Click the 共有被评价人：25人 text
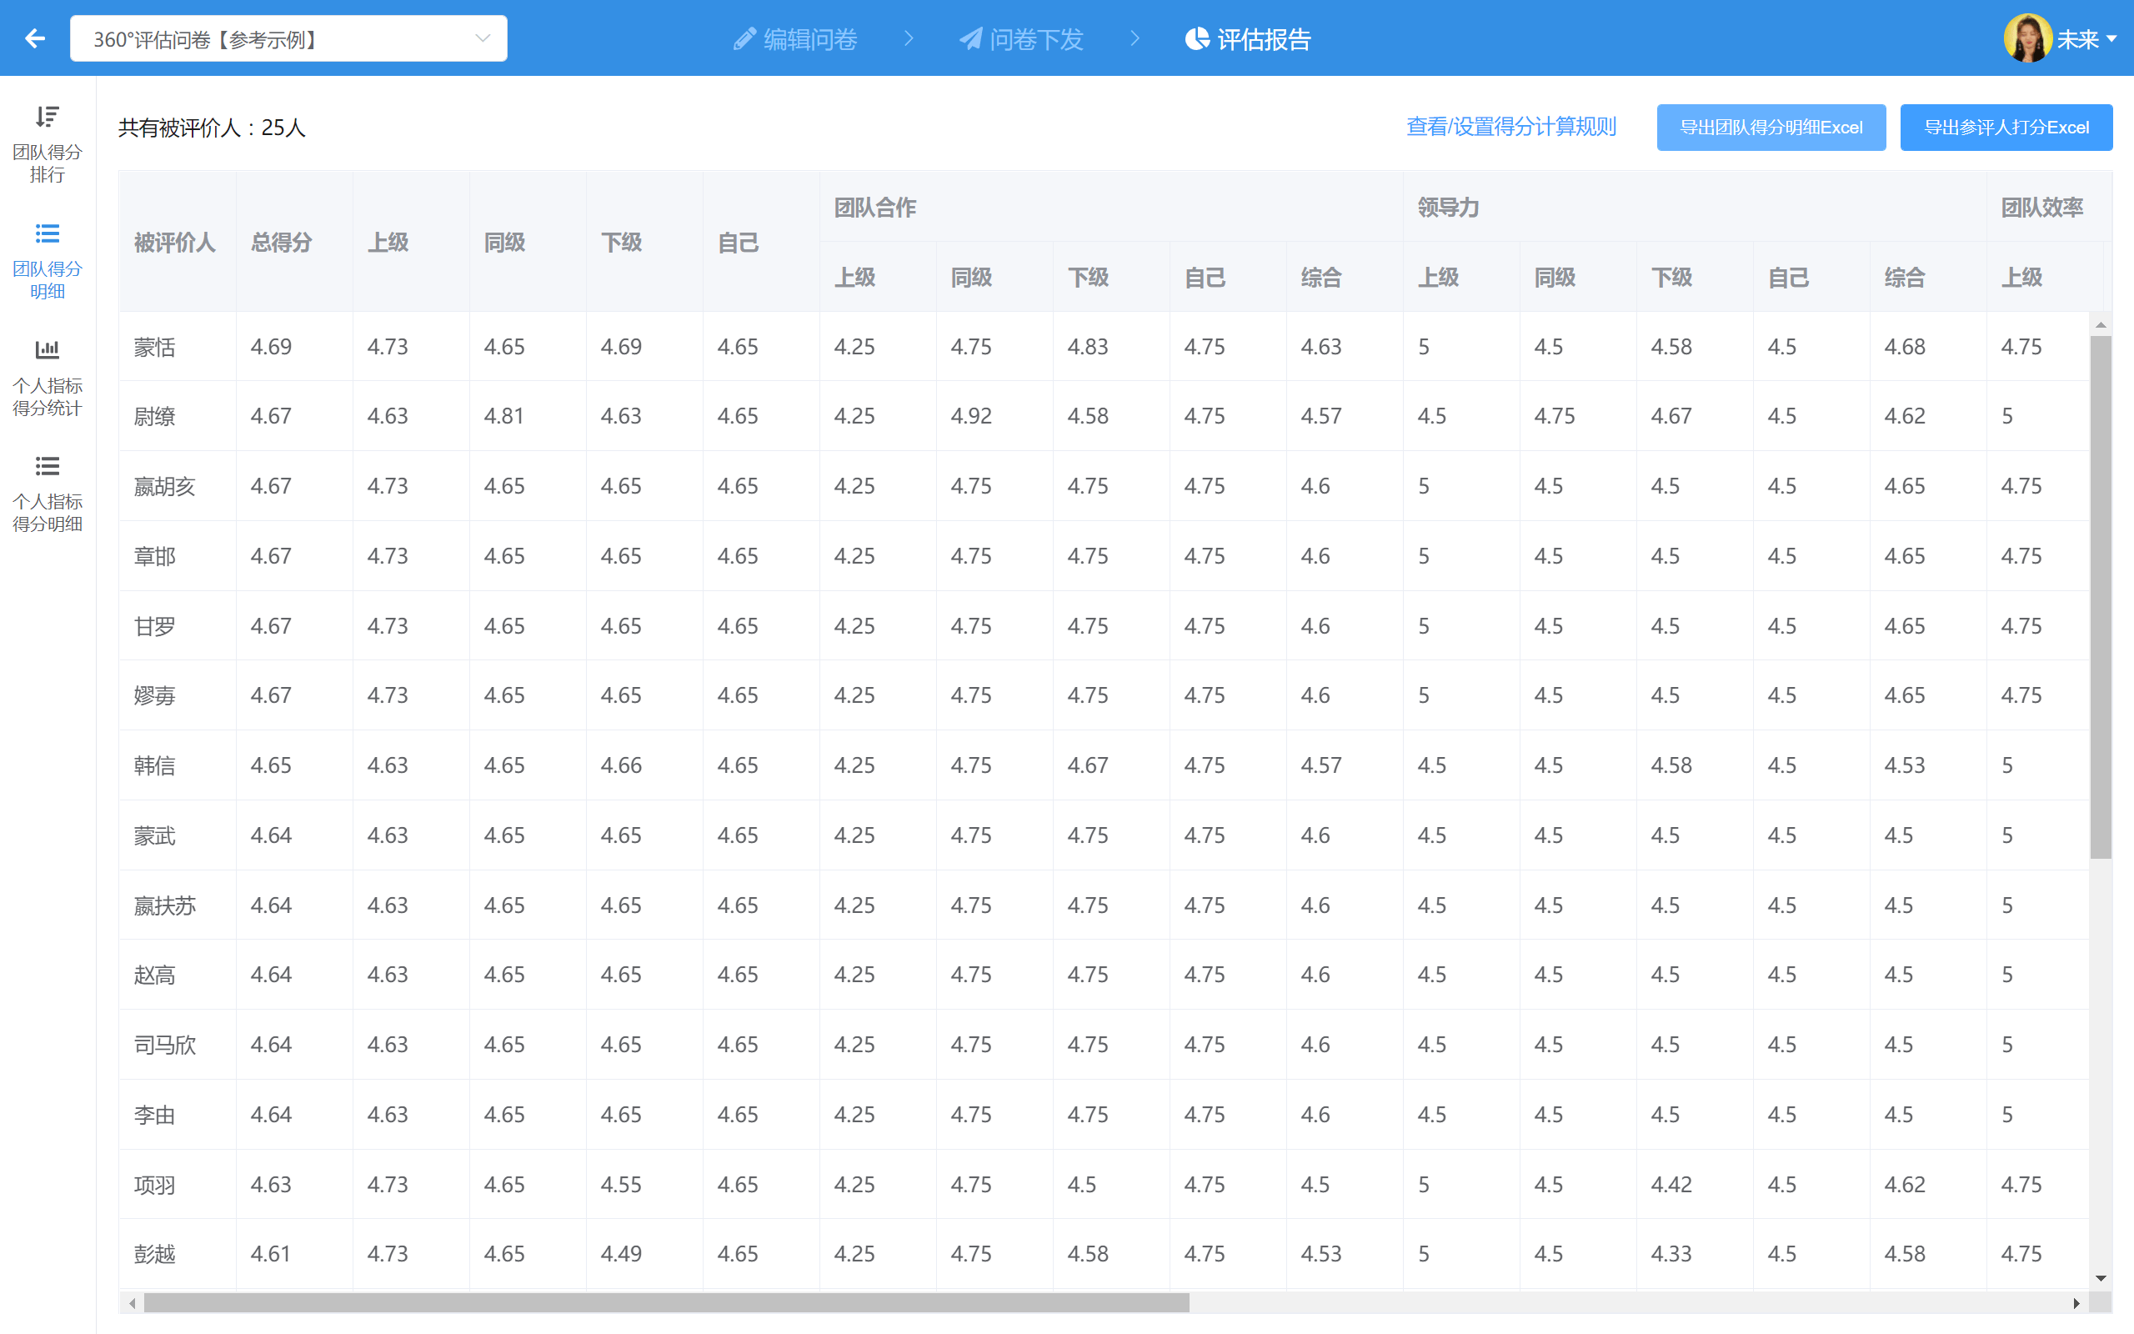 tap(212, 128)
